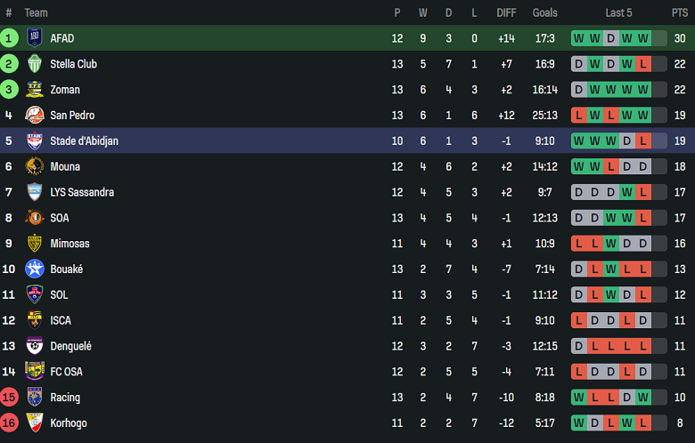Sort table by PTS column header
The image size is (695, 443).
[x=680, y=12]
